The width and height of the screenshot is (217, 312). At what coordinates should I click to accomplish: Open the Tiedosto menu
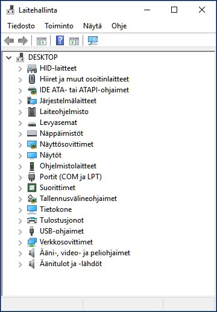(x=21, y=26)
